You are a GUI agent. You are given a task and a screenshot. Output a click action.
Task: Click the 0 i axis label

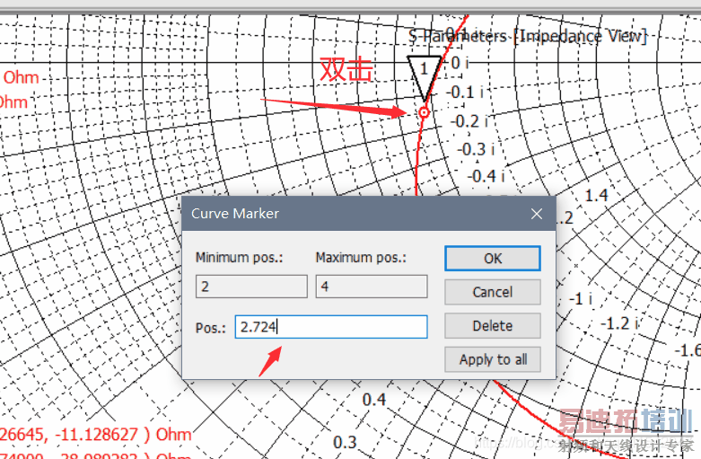(x=460, y=63)
